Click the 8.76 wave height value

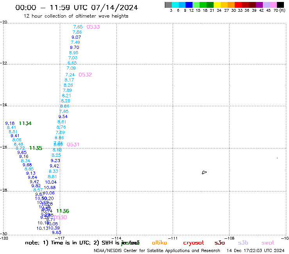pyautogui.click(x=61, y=127)
